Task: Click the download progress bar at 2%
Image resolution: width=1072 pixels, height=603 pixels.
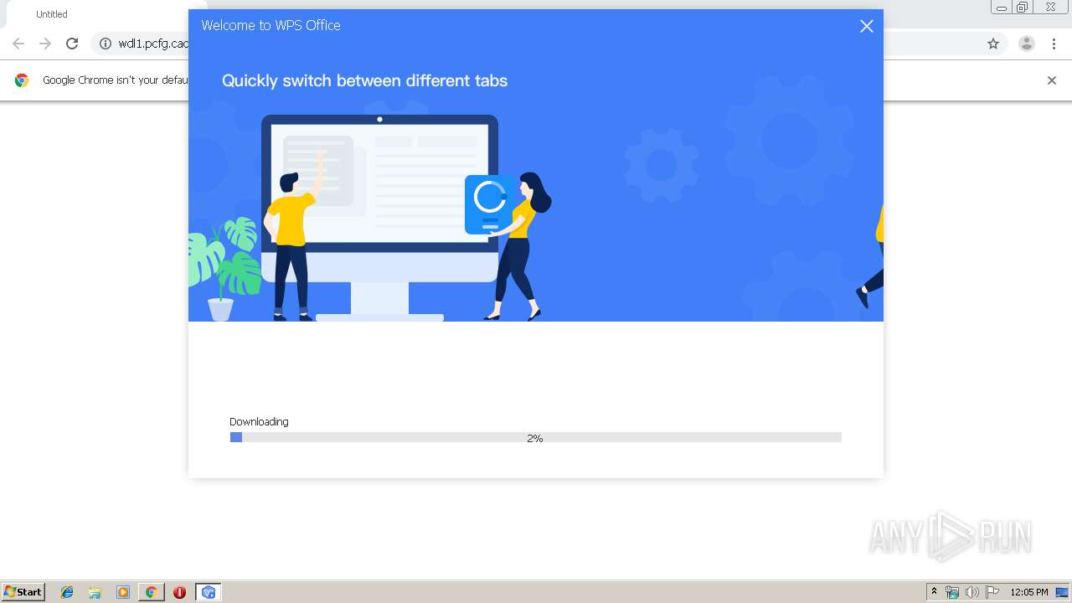Action: (536, 437)
